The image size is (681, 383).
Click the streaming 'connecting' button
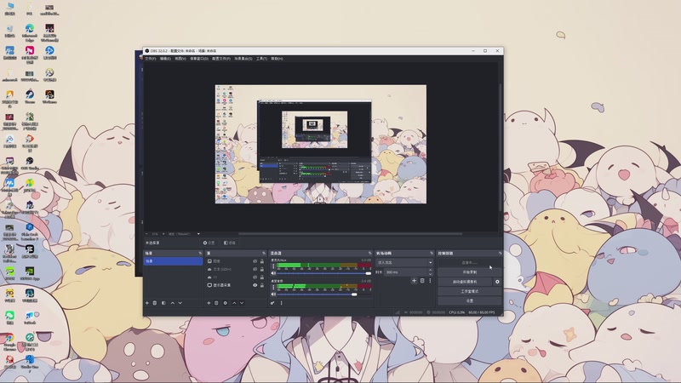point(470,263)
